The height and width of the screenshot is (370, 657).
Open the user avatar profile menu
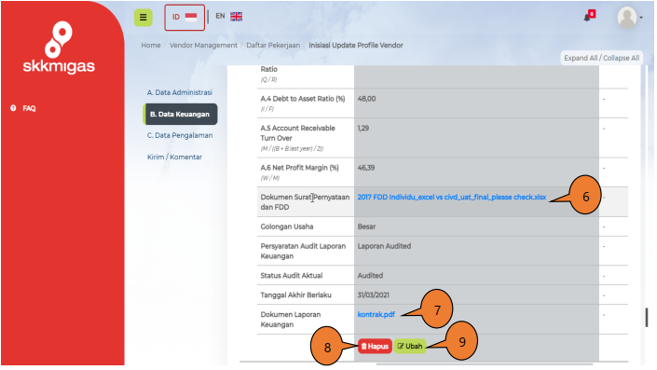point(629,18)
